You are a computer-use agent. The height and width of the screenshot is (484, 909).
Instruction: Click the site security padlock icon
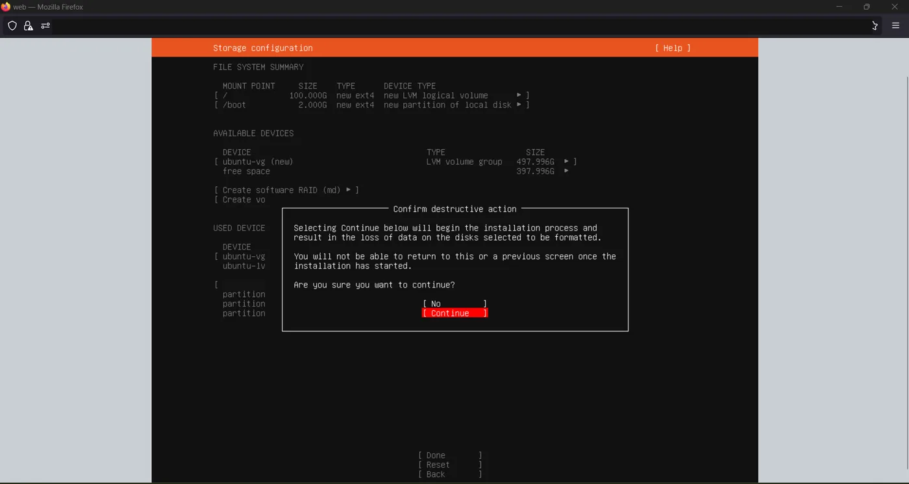[29, 26]
